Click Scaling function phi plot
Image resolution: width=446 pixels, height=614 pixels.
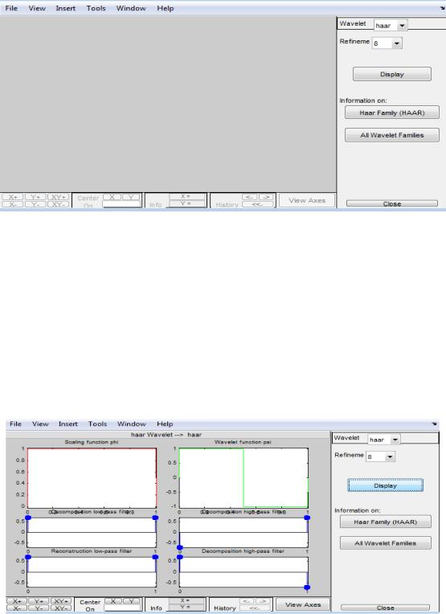coord(92,478)
